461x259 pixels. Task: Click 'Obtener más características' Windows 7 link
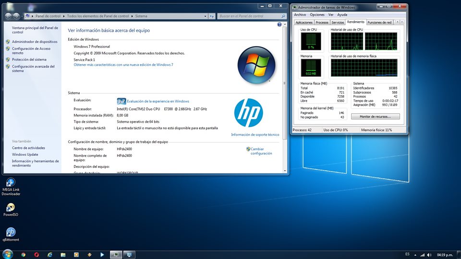pyautogui.click(x=123, y=65)
